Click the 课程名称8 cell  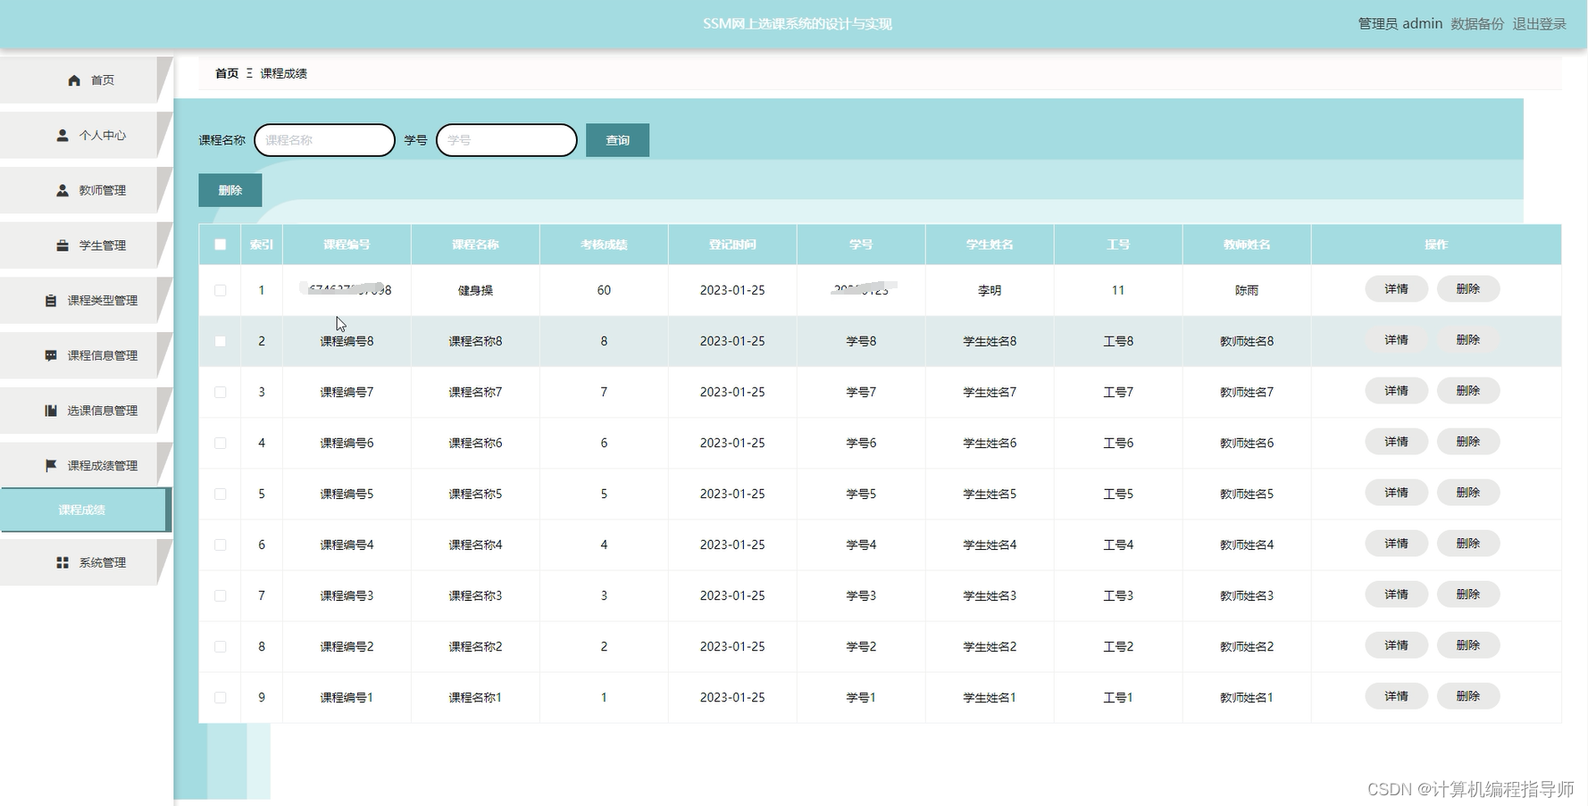point(475,341)
